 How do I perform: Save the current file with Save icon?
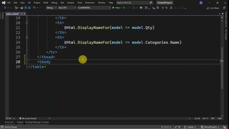click(25, 8)
